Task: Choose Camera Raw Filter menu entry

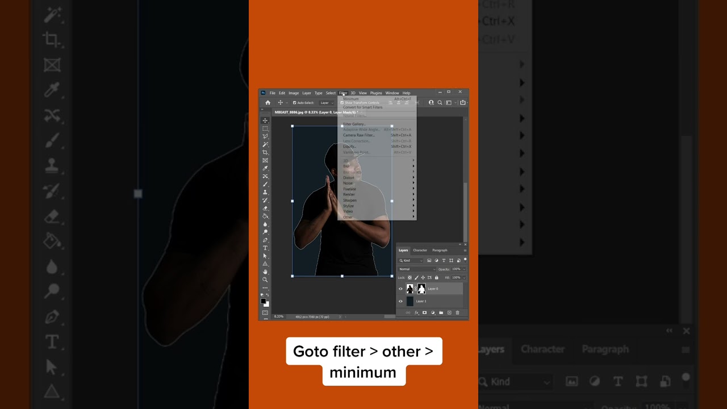Action: click(x=377, y=135)
